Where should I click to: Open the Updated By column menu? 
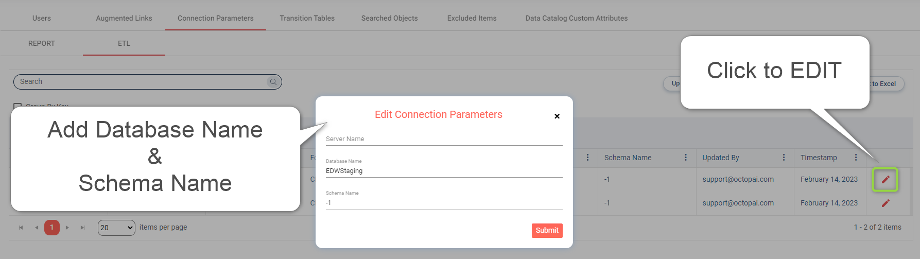pos(784,158)
